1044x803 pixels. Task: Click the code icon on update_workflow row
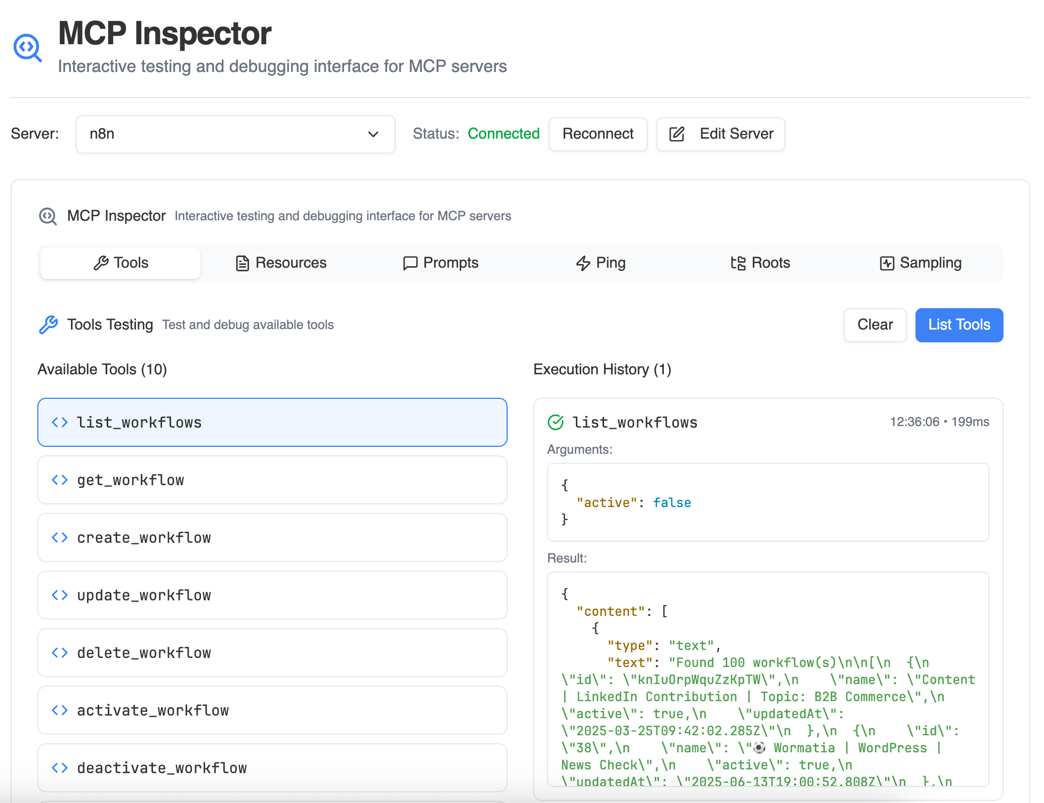(60, 595)
